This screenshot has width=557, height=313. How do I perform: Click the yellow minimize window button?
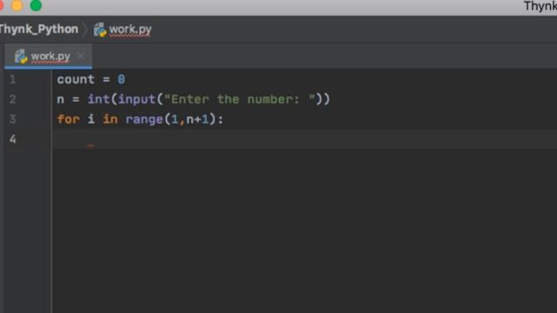pos(17,5)
